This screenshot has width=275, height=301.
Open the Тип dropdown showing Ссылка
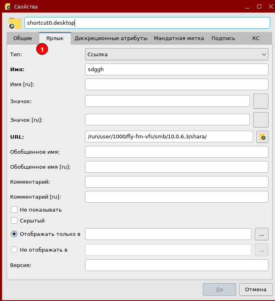[x=177, y=54]
